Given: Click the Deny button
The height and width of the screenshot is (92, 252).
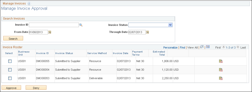Looking at the screenshot, I should [x=36, y=88].
